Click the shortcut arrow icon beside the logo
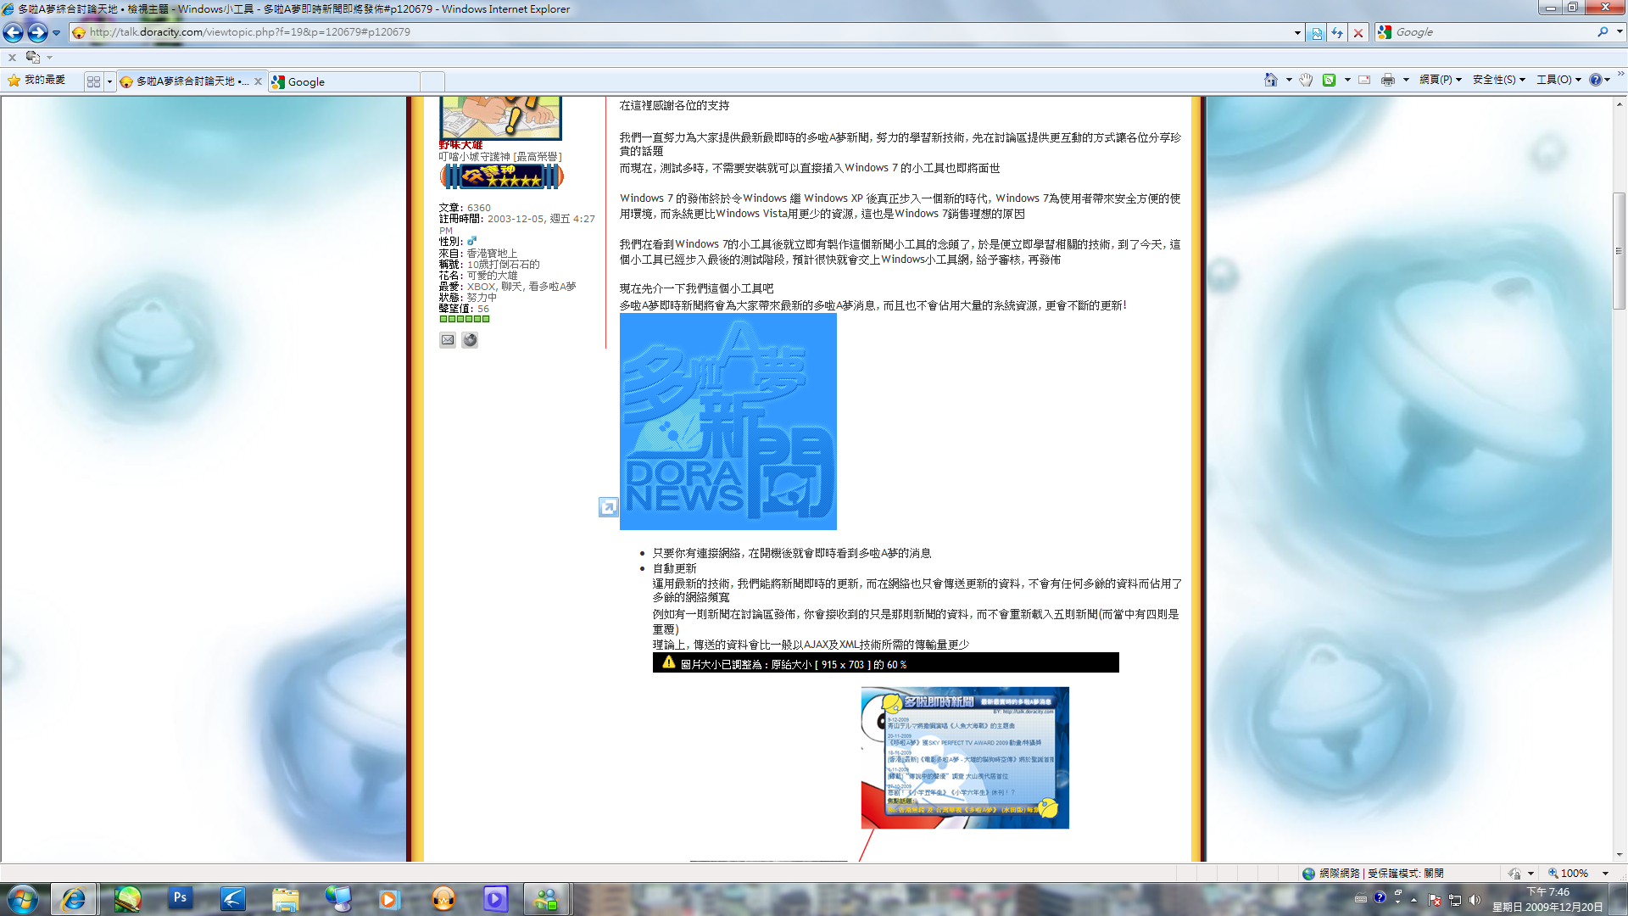The image size is (1628, 916). 608,507
